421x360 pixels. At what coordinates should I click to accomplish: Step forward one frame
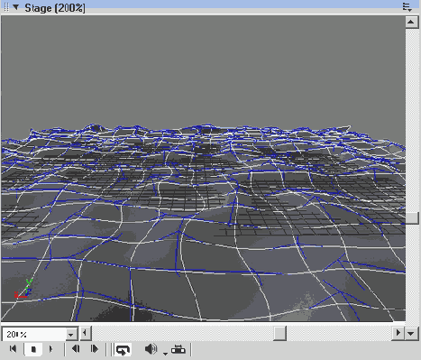click(x=94, y=349)
